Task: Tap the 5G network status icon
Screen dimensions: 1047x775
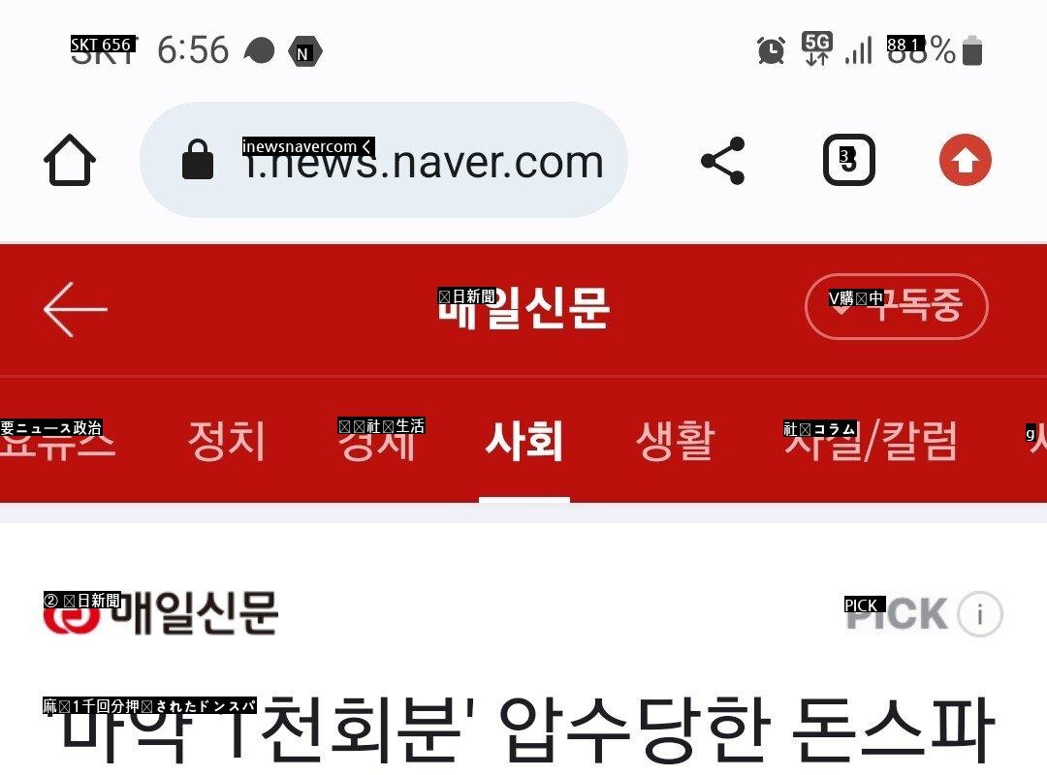Action: click(816, 48)
